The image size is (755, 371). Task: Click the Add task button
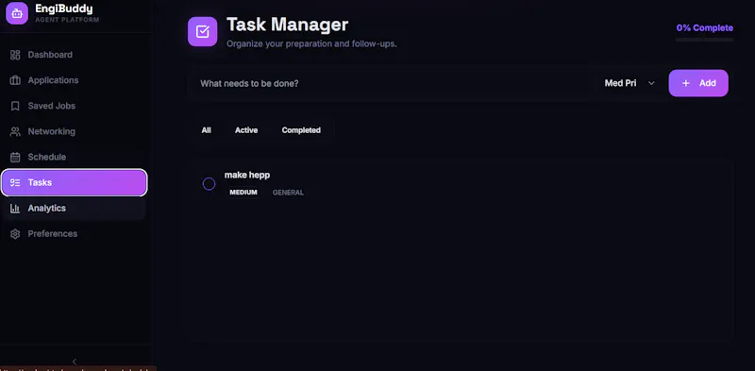[x=698, y=83]
